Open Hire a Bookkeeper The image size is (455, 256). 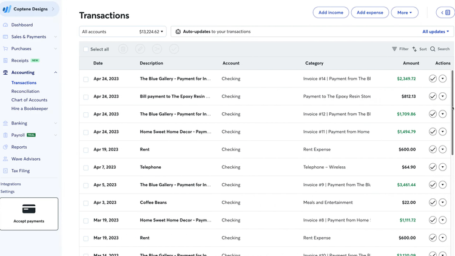pos(30,109)
